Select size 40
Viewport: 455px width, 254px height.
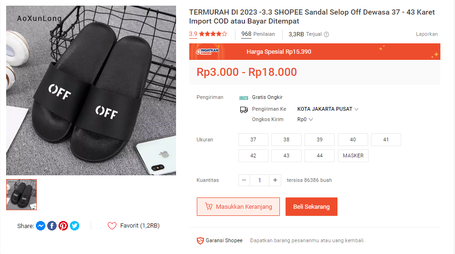[353, 139]
